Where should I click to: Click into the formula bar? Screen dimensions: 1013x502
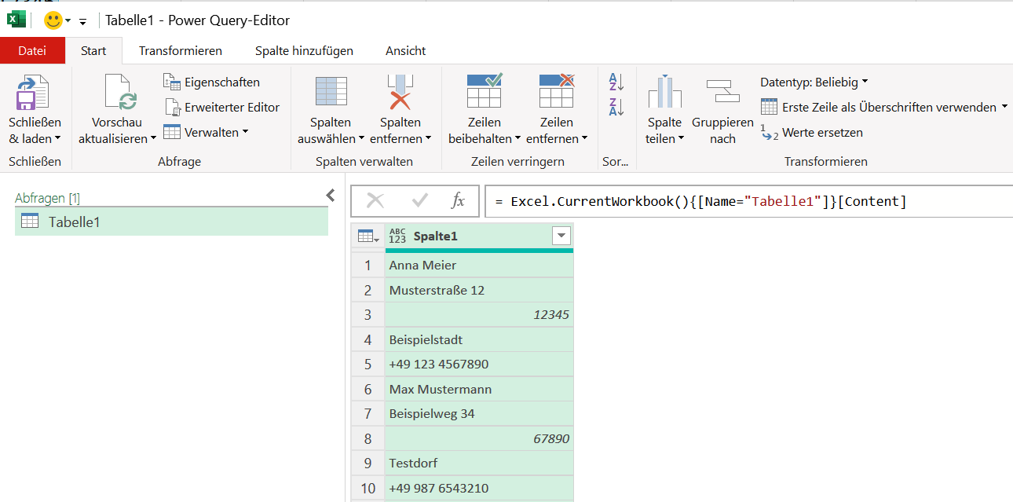(x=749, y=201)
